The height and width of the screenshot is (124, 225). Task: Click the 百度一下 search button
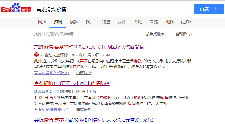(x=209, y=9)
